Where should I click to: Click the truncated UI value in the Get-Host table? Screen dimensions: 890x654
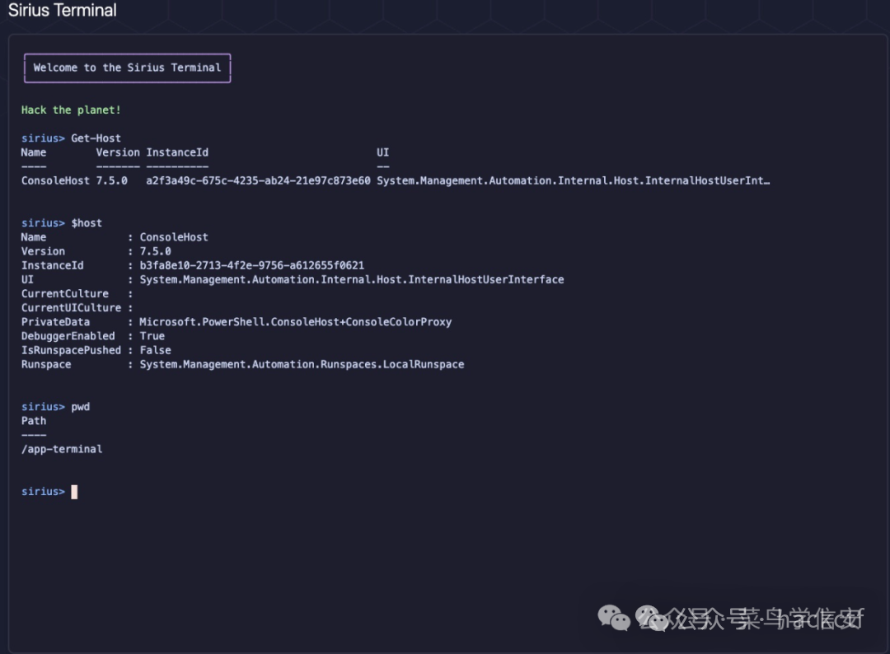point(573,180)
